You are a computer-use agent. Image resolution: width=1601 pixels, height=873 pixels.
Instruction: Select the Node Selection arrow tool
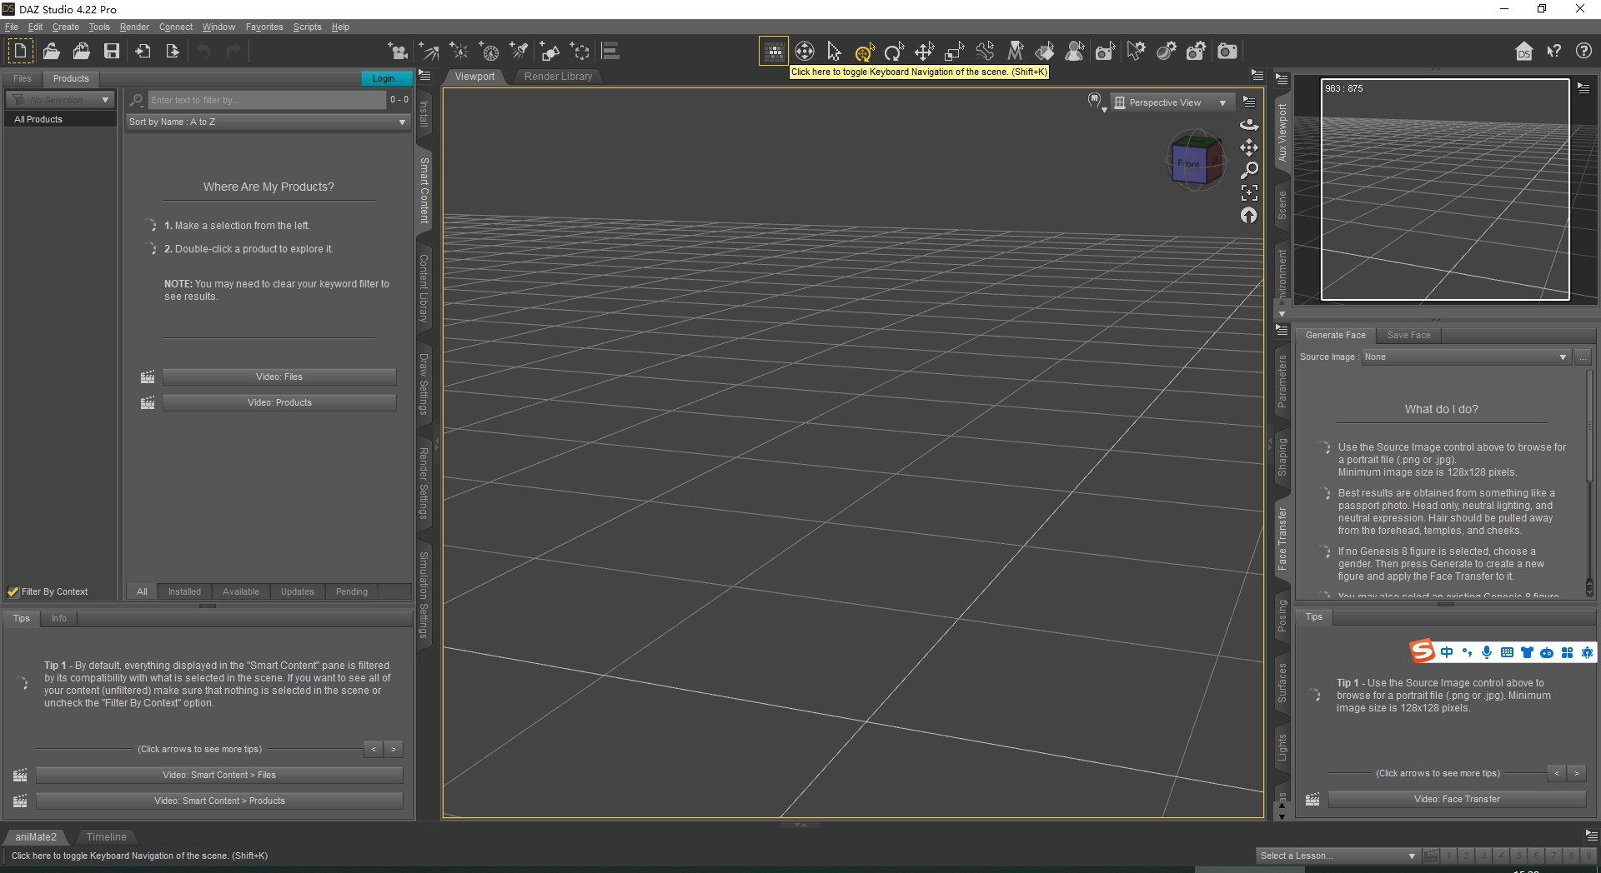click(835, 51)
